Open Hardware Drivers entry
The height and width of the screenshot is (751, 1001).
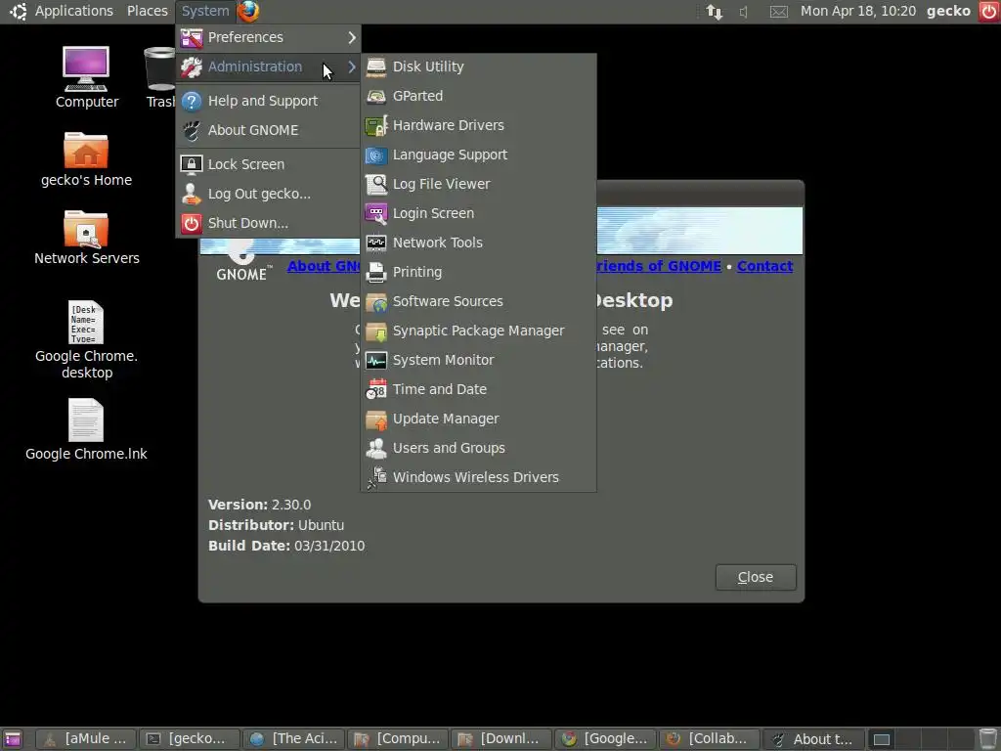point(478,125)
